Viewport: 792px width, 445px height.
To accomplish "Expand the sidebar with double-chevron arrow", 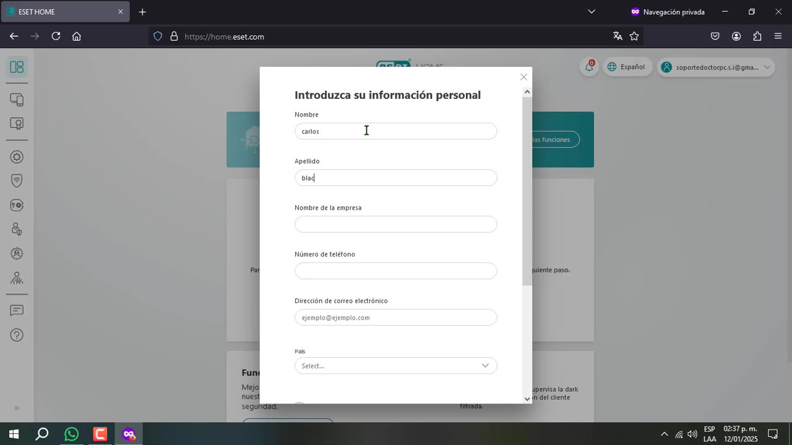I will point(17,408).
